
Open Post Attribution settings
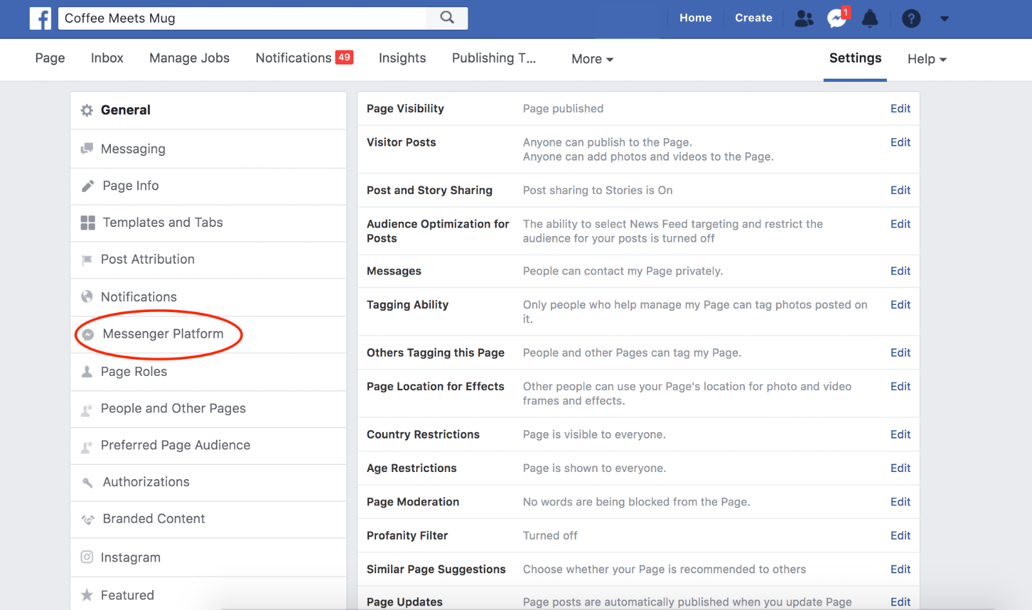point(208,260)
